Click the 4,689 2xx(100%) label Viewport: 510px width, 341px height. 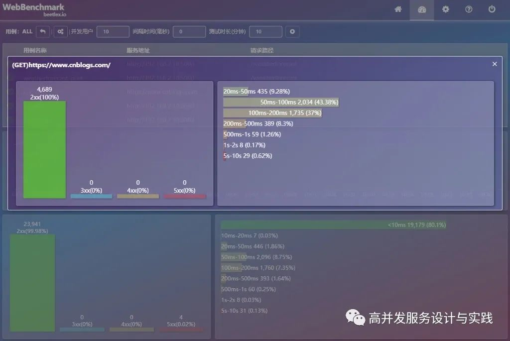[x=44, y=93]
